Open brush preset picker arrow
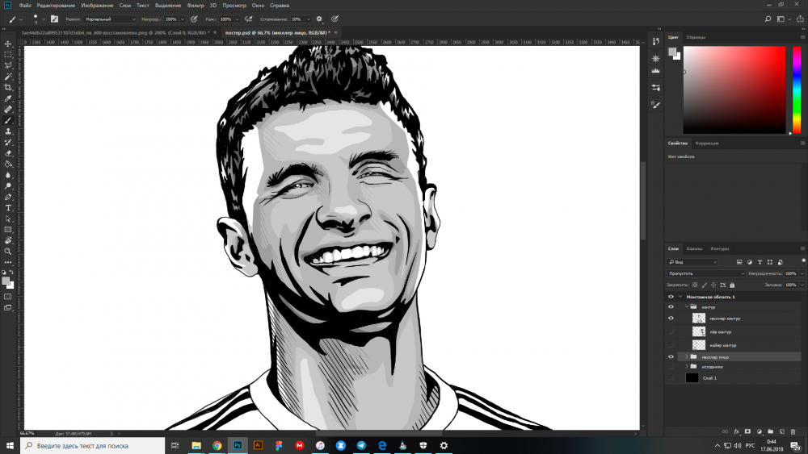Screen dimensions: 808x454 coord(44,19)
